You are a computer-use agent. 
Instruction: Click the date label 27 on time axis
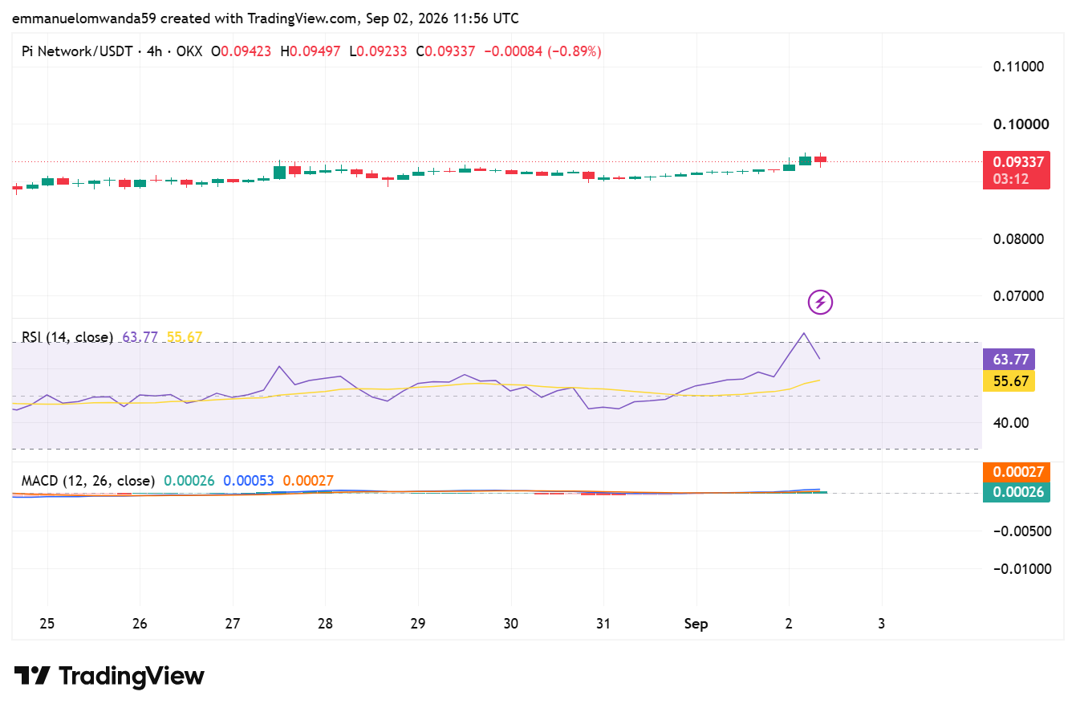point(233,624)
